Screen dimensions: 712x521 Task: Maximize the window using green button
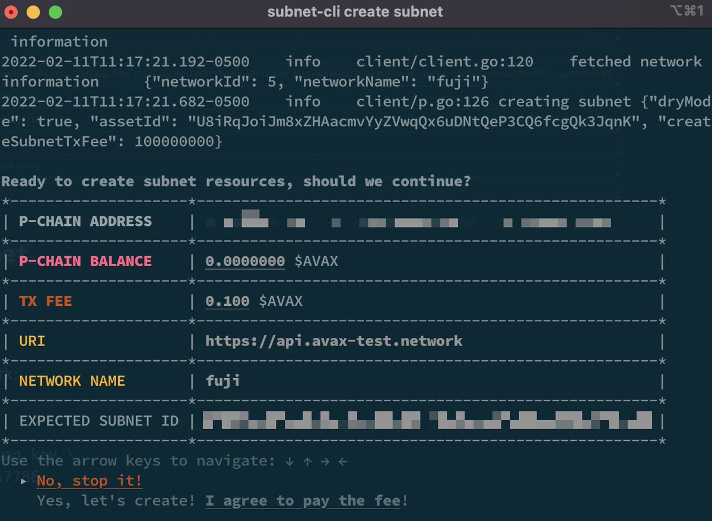(x=55, y=11)
